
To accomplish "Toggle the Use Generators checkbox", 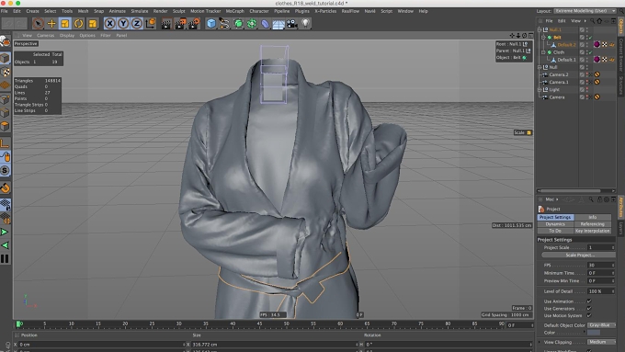I will tap(589, 309).
